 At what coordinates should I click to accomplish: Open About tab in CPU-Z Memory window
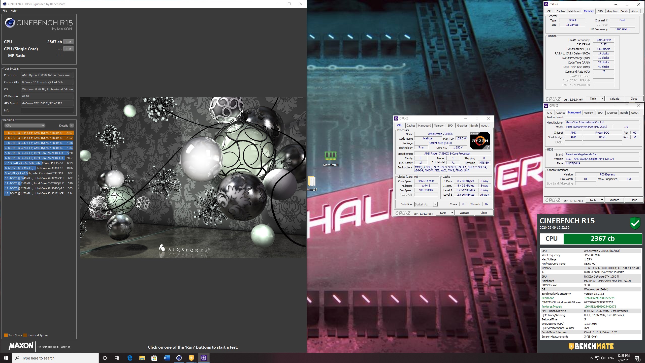click(x=635, y=11)
